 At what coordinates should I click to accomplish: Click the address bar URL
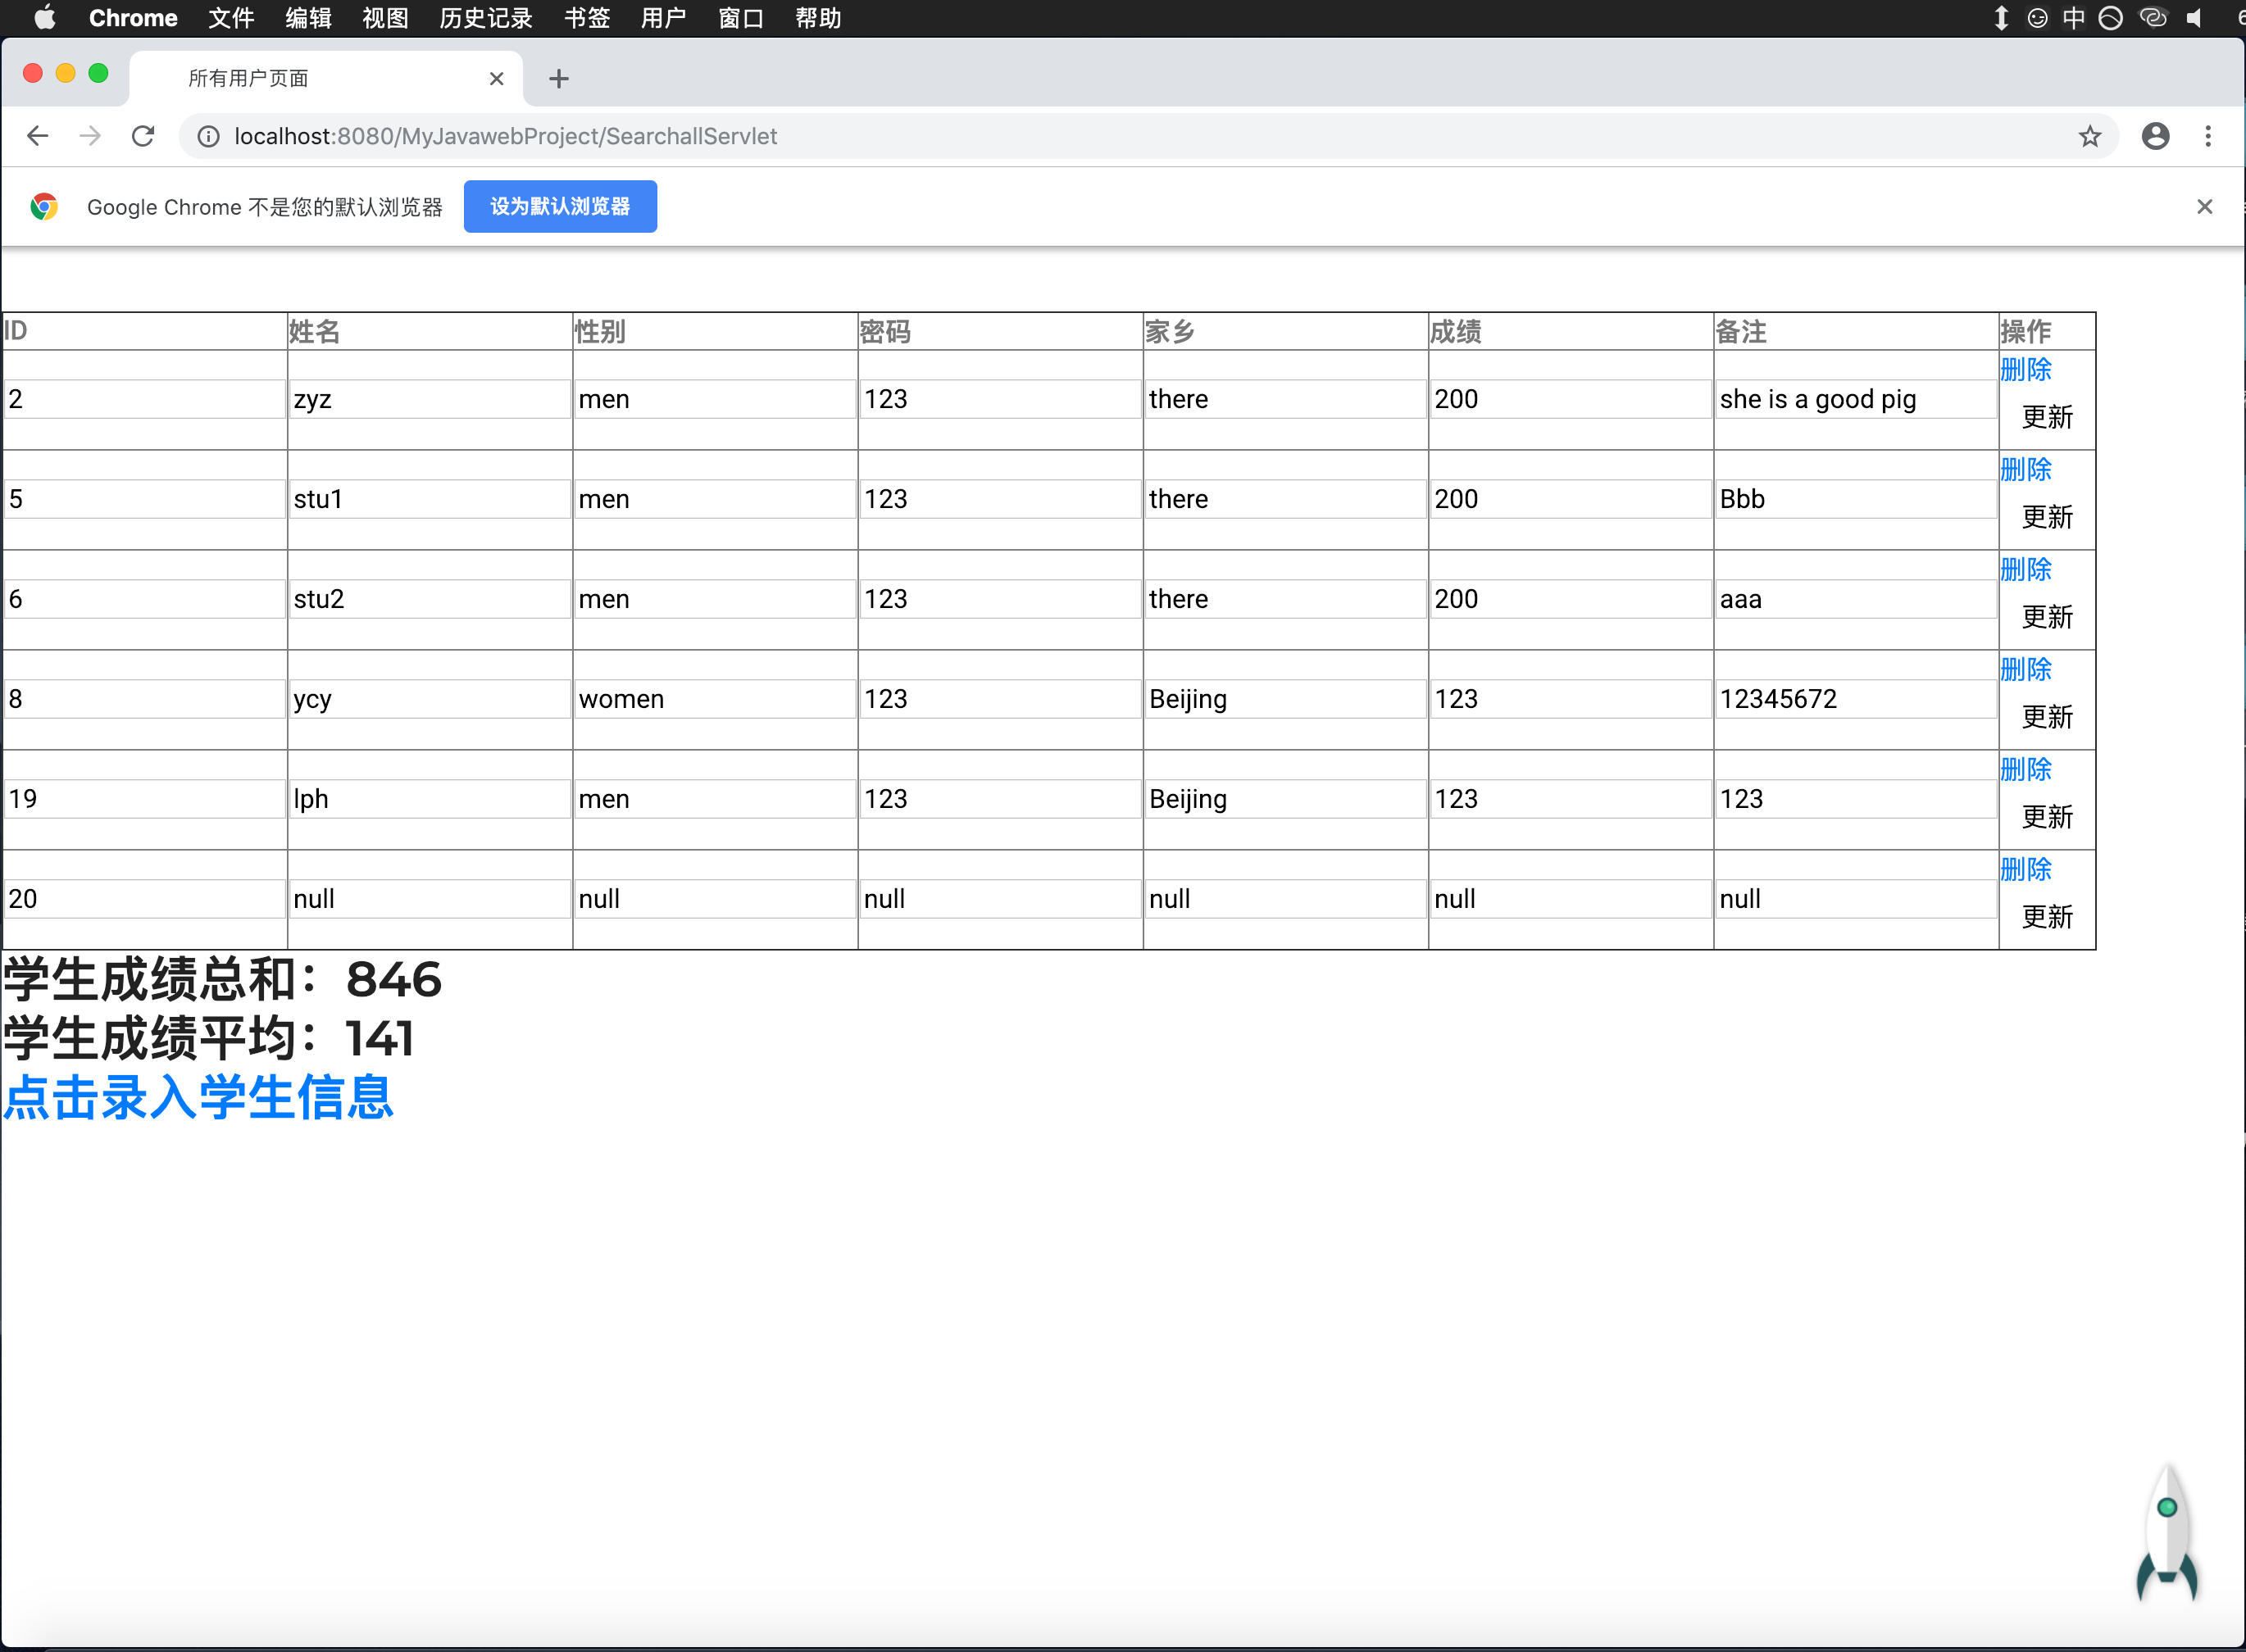click(x=505, y=136)
